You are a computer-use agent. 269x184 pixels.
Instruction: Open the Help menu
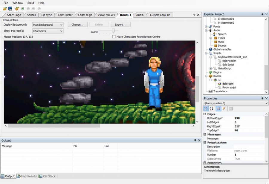tap(41, 3)
